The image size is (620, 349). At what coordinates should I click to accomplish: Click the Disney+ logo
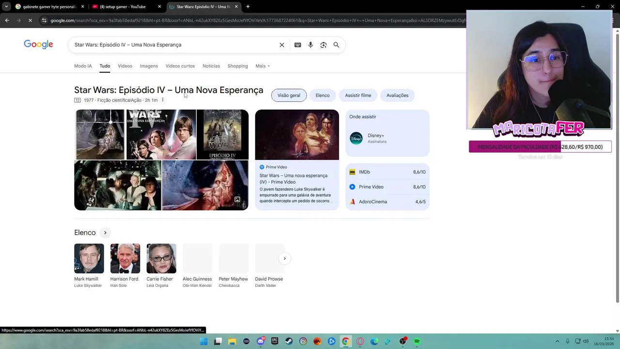click(356, 138)
